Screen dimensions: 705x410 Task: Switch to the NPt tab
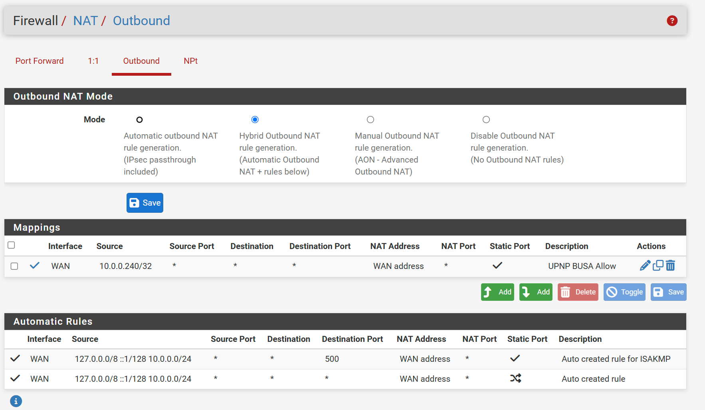click(x=190, y=61)
